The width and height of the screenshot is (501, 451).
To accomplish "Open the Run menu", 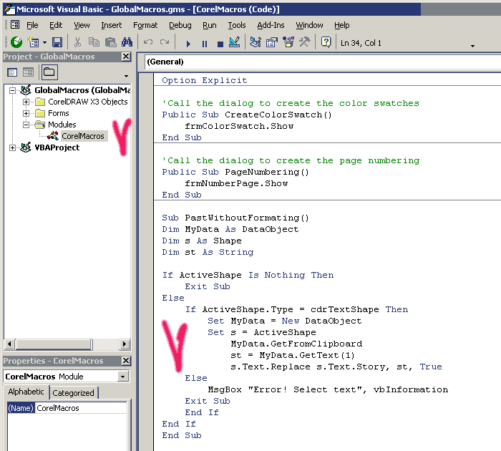I will point(210,25).
